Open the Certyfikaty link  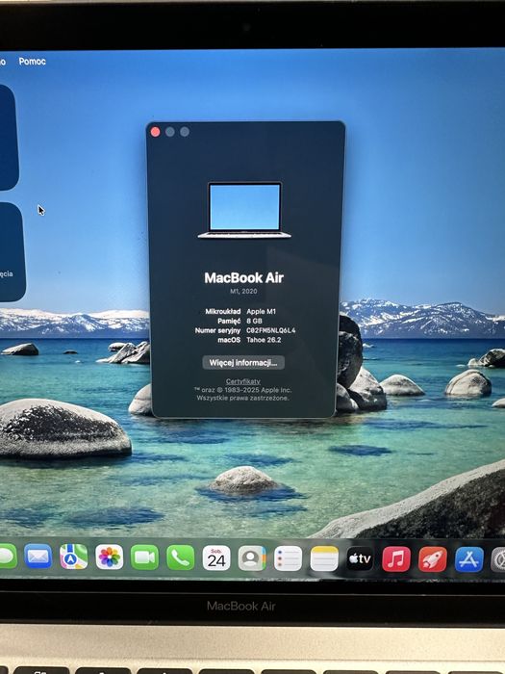(243, 381)
